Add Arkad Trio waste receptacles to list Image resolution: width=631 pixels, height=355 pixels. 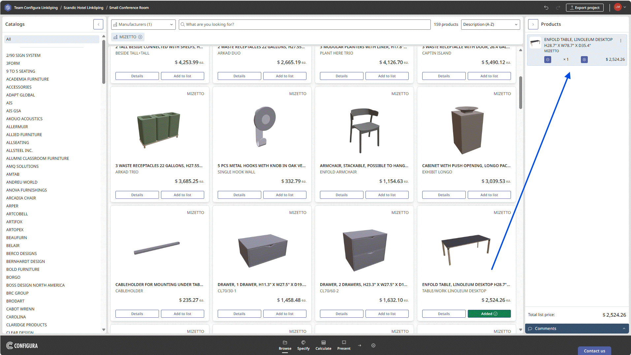[182, 195]
